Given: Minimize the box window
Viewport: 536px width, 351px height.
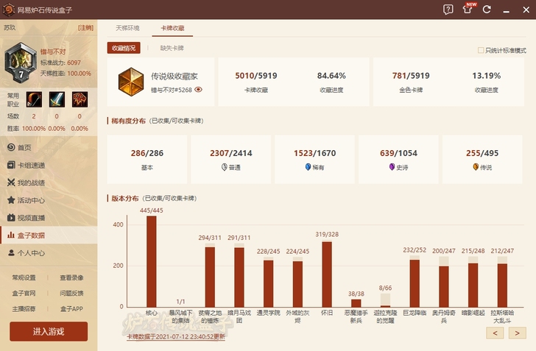Looking at the screenshot, I should click(507, 10).
